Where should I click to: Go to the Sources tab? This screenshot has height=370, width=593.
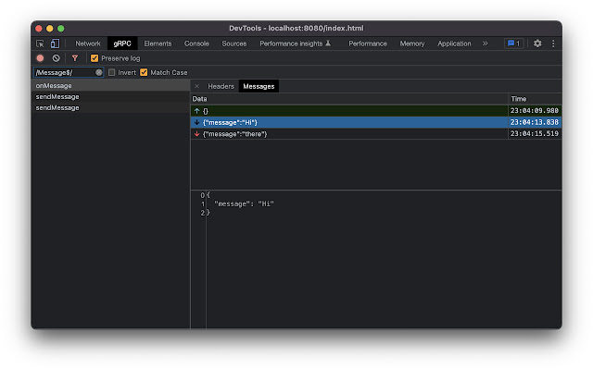click(x=234, y=43)
